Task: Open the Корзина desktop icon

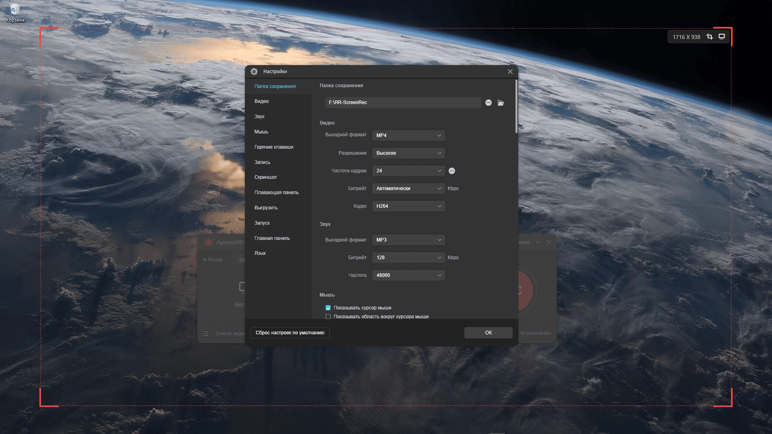Action: point(15,13)
